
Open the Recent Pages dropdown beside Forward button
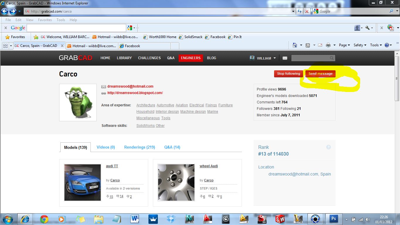click(19, 11)
